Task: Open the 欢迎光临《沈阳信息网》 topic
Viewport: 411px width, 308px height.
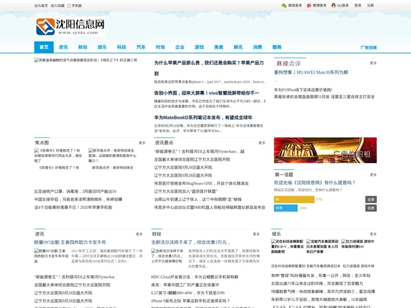Action: tap(315, 183)
